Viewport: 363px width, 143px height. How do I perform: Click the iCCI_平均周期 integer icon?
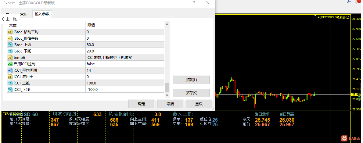(x=10, y=70)
